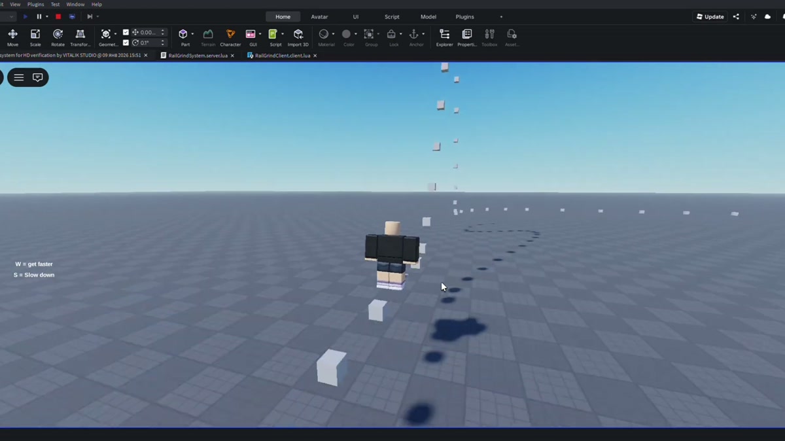
Task: Open the assistant sparkle icon
Action: pyautogui.click(x=753, y=17)
